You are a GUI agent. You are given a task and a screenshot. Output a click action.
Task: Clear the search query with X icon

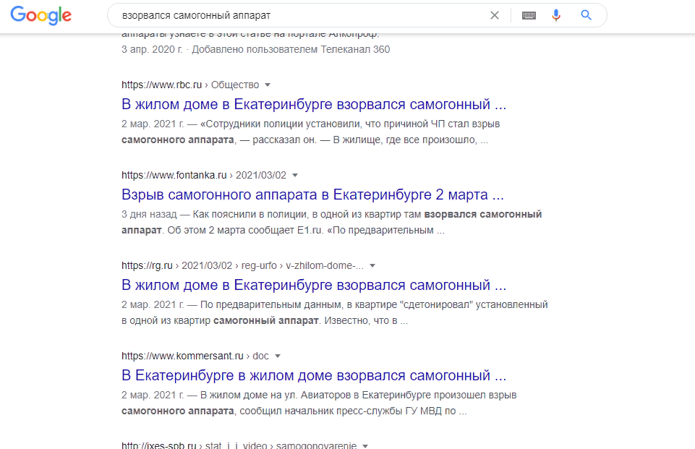pyautogui.click(x=495, y=15)
